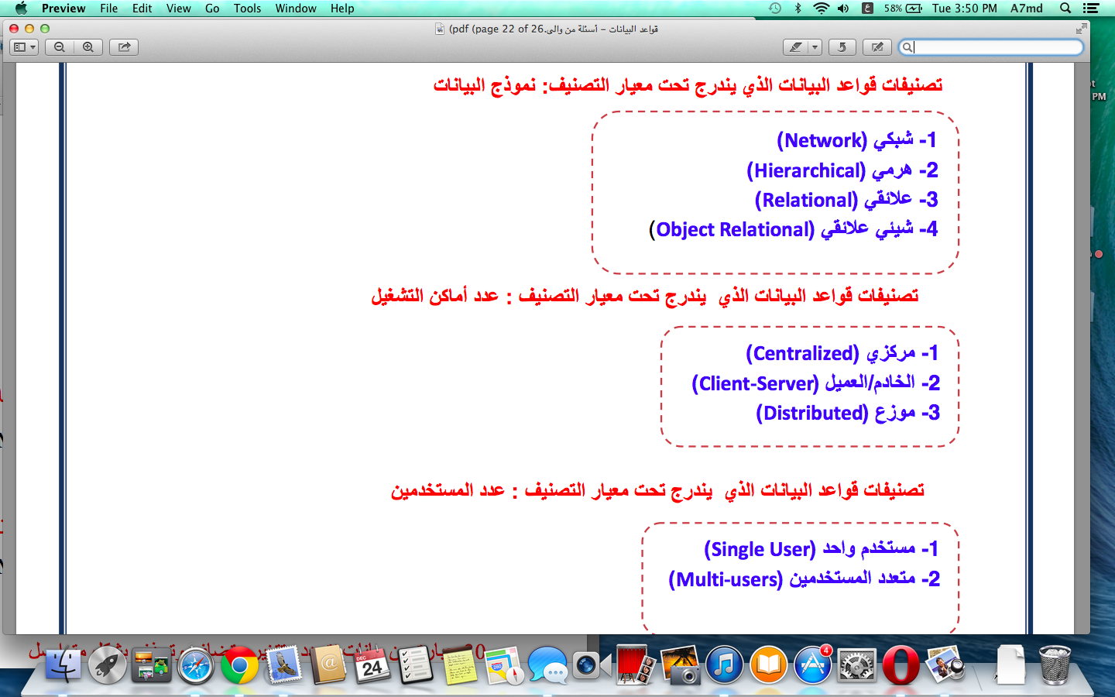Image resolution: width=1115 pixels, height=697 pixels.
Task: Open the Go menu
Action: click(x=212, y=9)
